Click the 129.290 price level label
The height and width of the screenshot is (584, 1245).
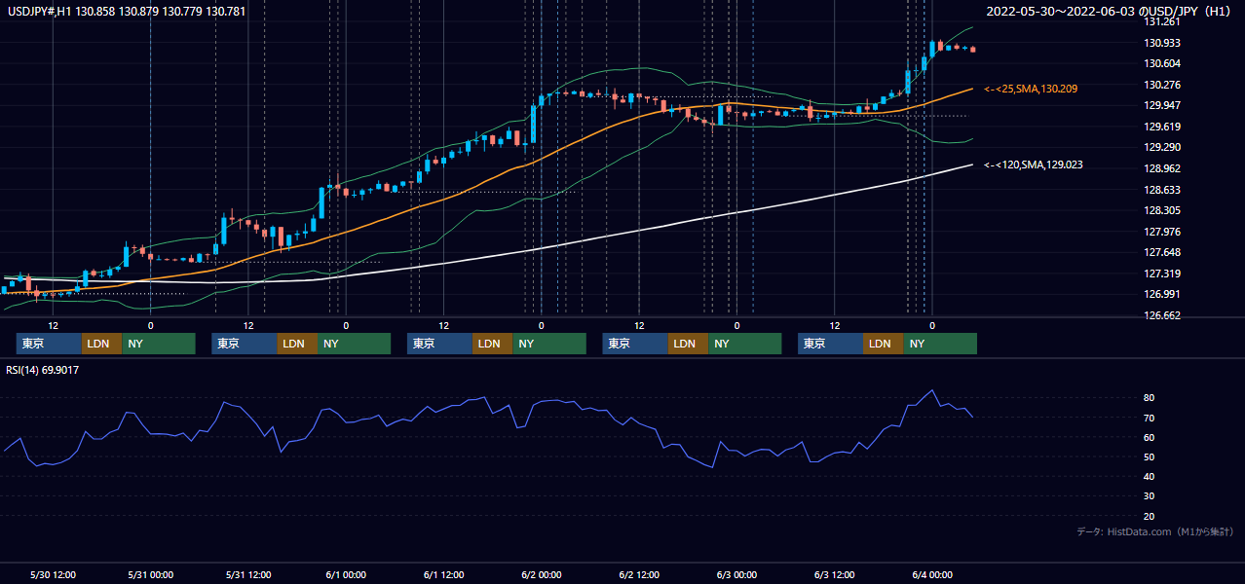coord(1164,147)
